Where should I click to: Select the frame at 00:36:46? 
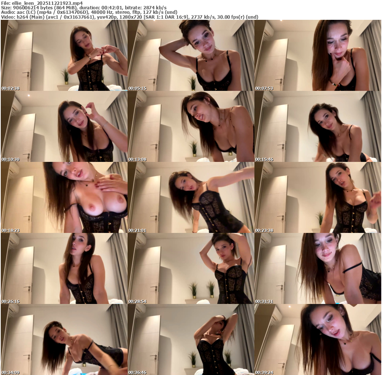coord(191,339)
